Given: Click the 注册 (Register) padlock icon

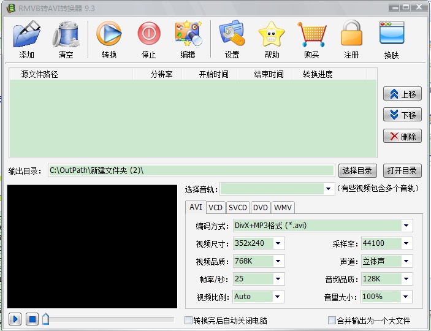Looking at the screenshot, I should point(351,33).
